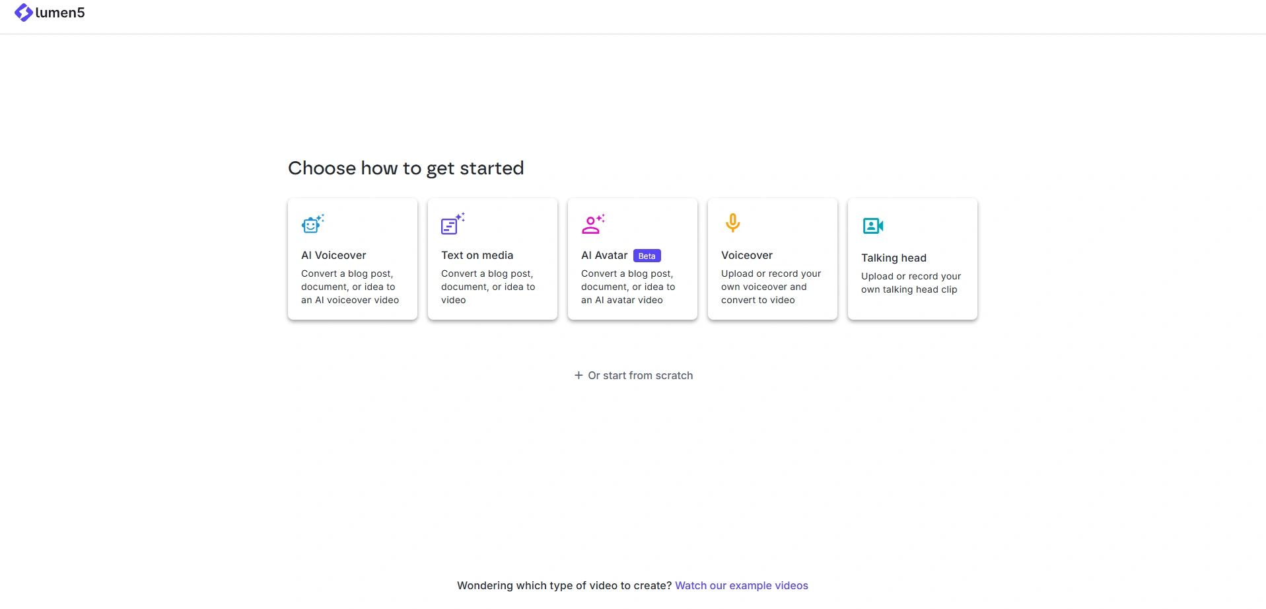Click 'an AI avatar video' description text
This screenshot has width=1266, height=609.
(x=622, y=300)
